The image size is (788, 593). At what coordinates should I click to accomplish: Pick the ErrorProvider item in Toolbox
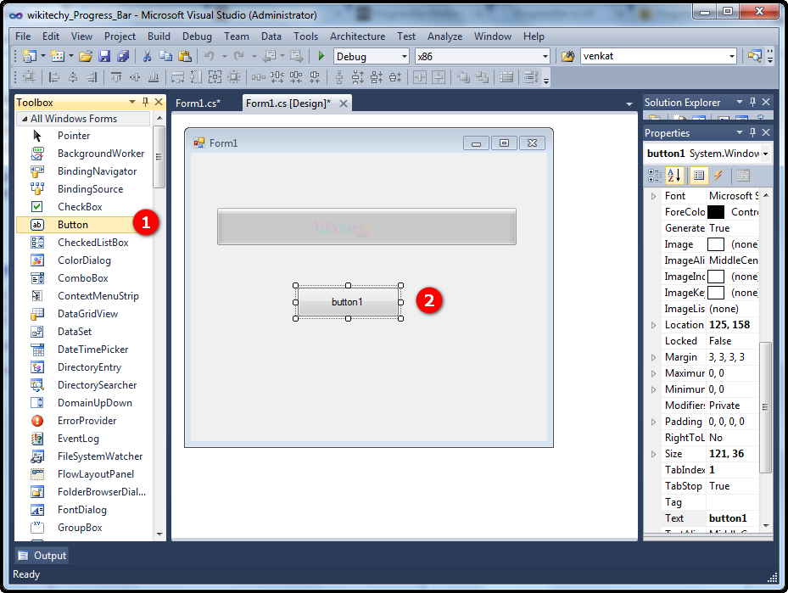tap(87, 421)
